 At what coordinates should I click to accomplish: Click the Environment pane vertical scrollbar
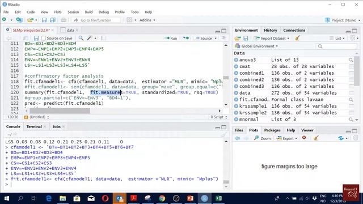click(x=357, y=71)
